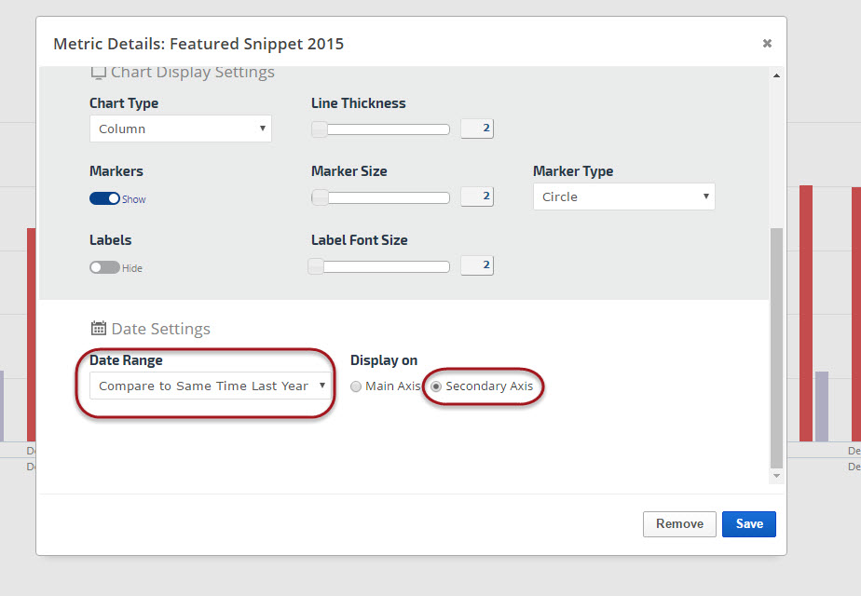Close the Metric Details dialog
Viewport: 861px width, 596px height.
tap(767, 43)
